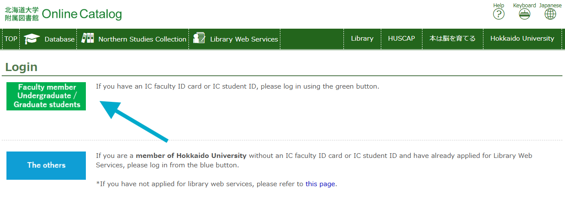Follow the 'this page' link
This screenshot has width=565, height=202.
point(320,184)
